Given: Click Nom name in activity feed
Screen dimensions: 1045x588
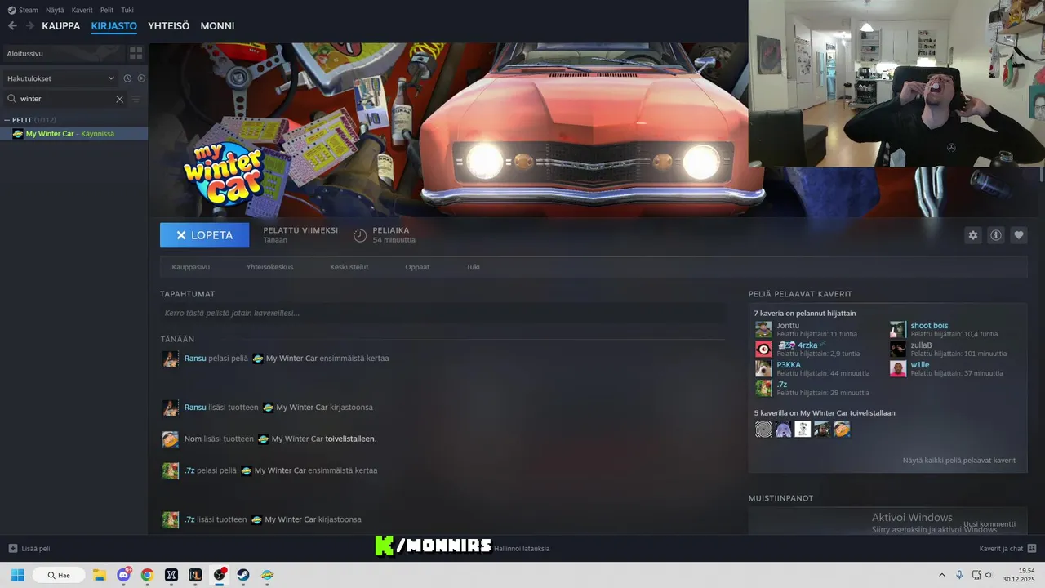Looking at the screenshot, I should [193, 439].
